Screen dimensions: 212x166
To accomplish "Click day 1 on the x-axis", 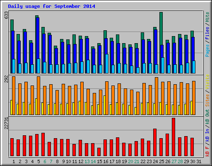I will [x=14, y=161].
